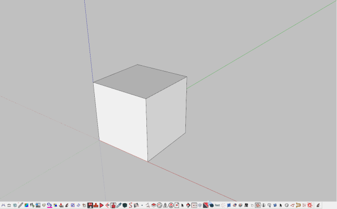
Task: Click the red floppy disk save icon
Action: click(x=90, y=205)
